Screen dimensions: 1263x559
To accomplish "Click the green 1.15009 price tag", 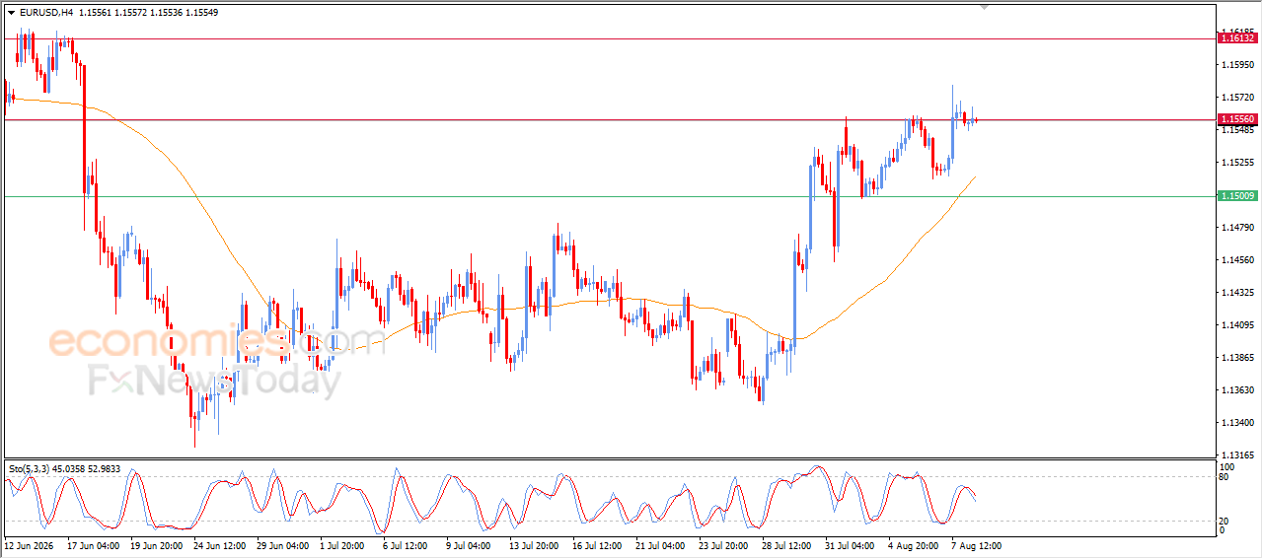I will pyautogui.click(x=1237, y=196).
